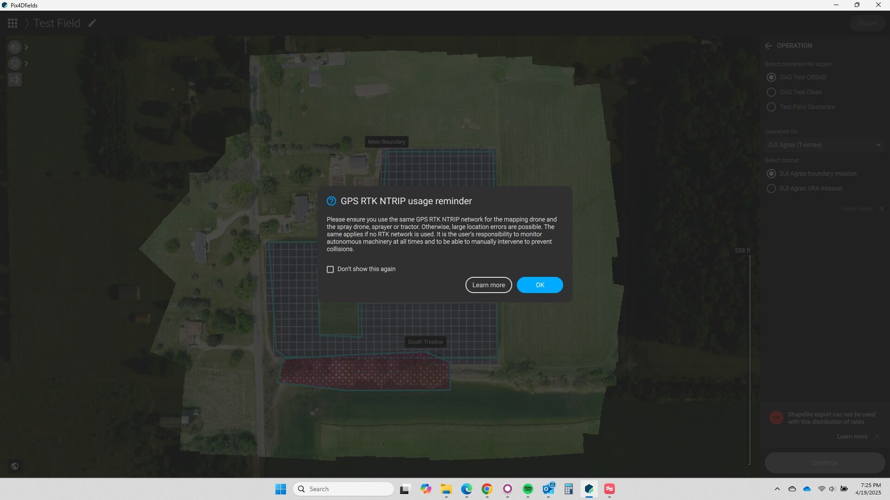Select the OAG Test Clean operation
This screenshot has height=500, width=890.
[x=771, y=92]
